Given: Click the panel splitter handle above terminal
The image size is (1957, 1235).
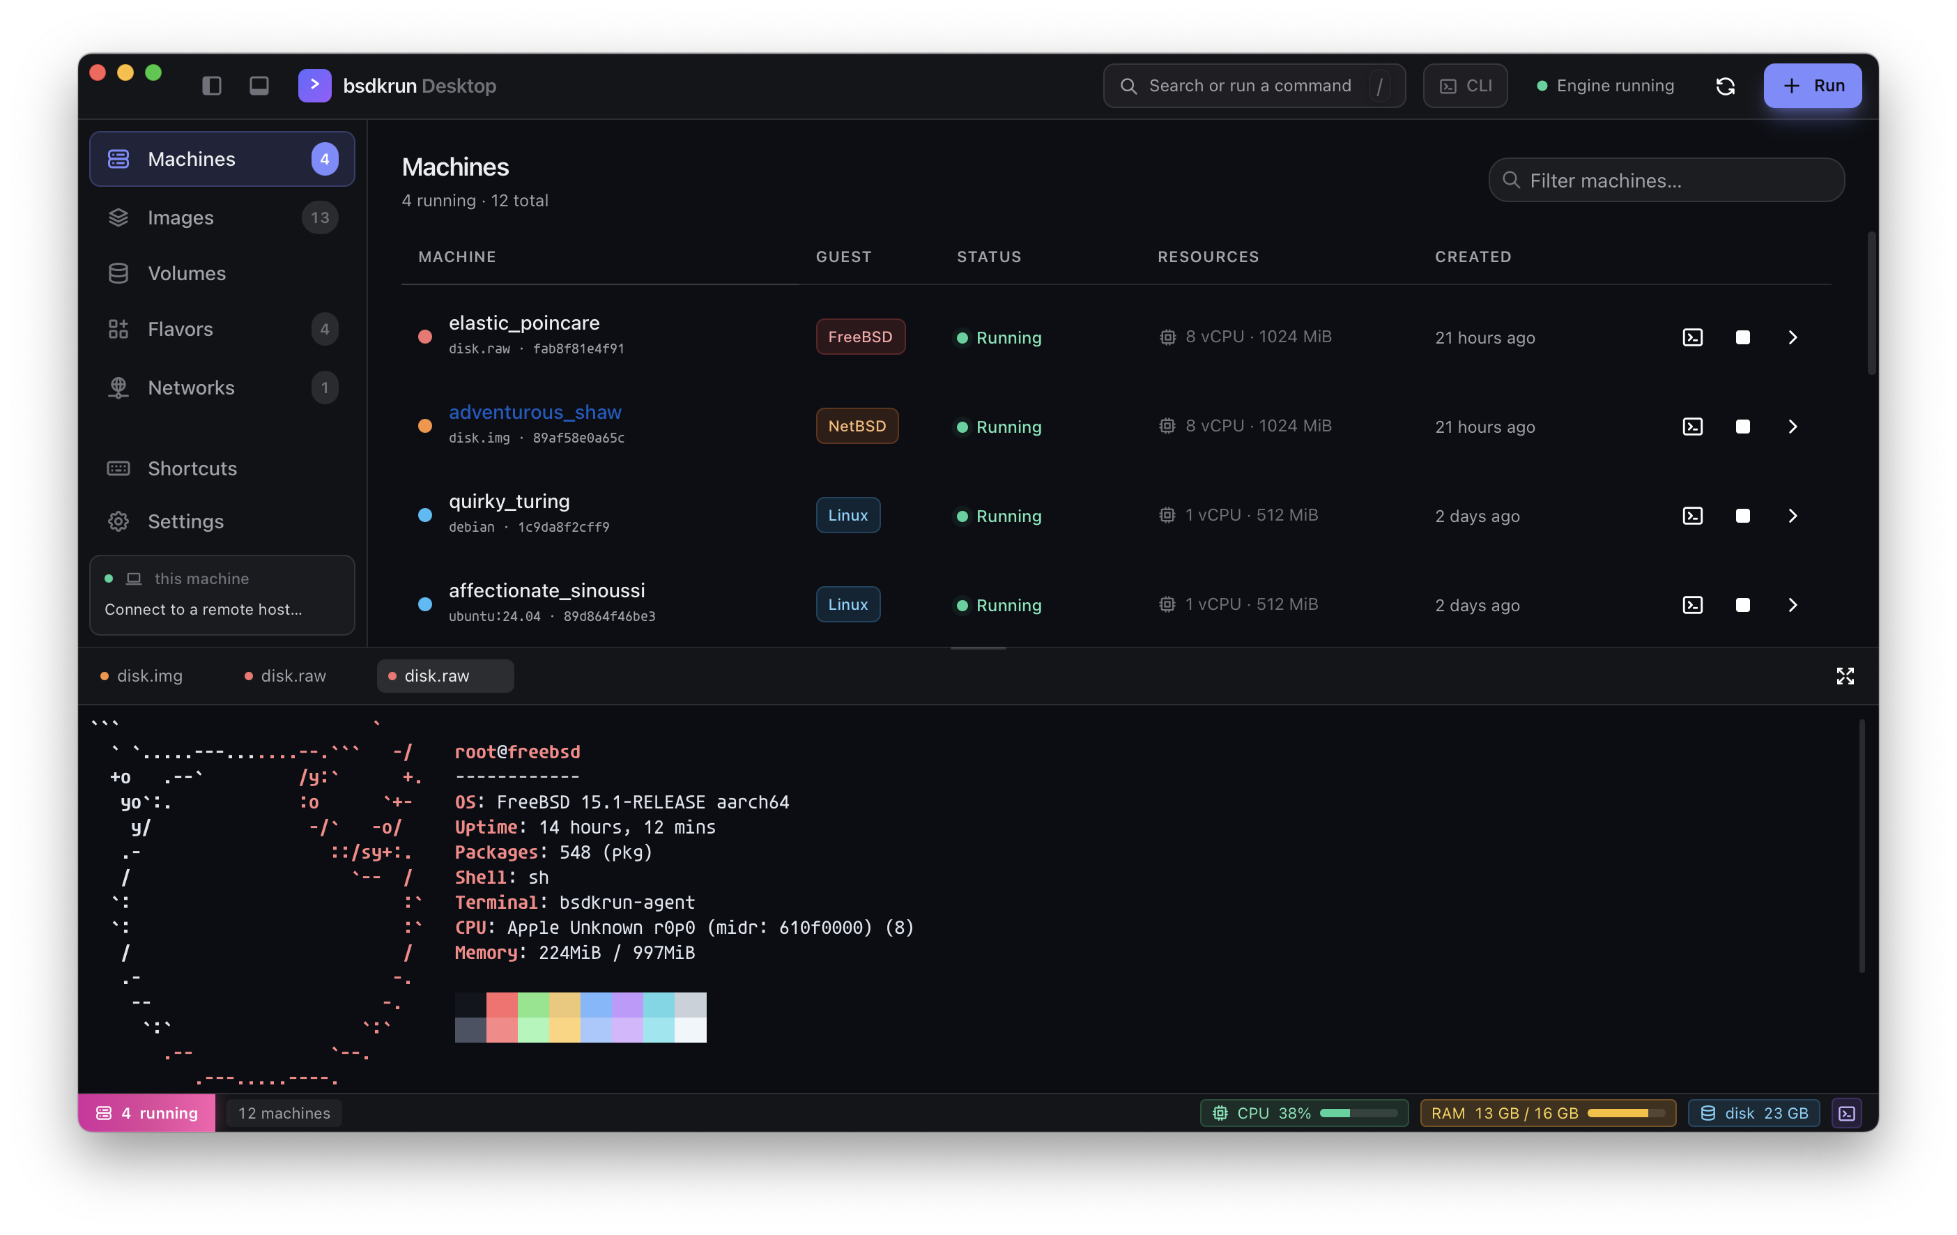Looking at the screenshot, I should pyautogui.click(x=978, y=648).
